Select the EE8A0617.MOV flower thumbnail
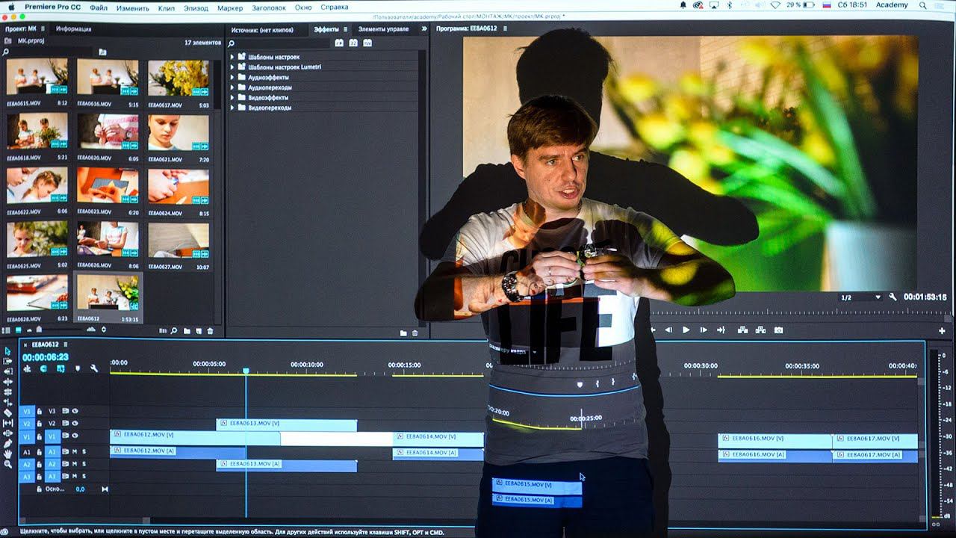Image resolution: width=956 pixels, height=538 pixels. (x=178, y=78)
